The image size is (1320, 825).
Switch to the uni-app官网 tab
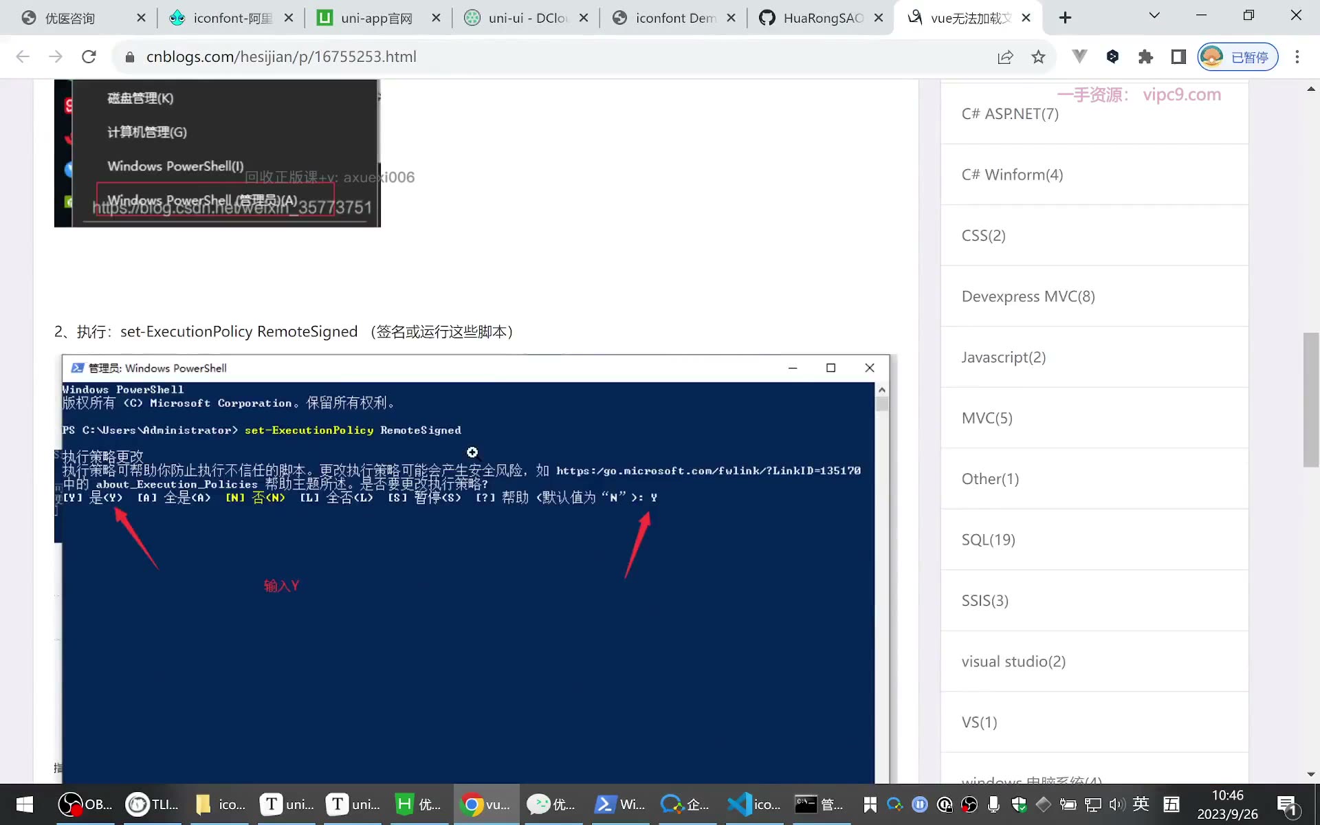[x=377, y=18]
